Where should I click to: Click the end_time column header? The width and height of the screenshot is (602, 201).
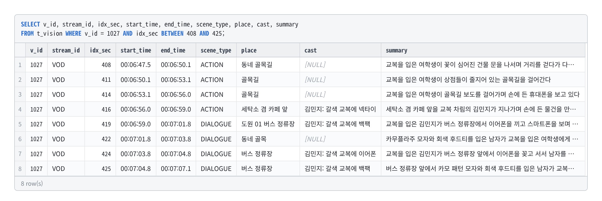(176, 50)
